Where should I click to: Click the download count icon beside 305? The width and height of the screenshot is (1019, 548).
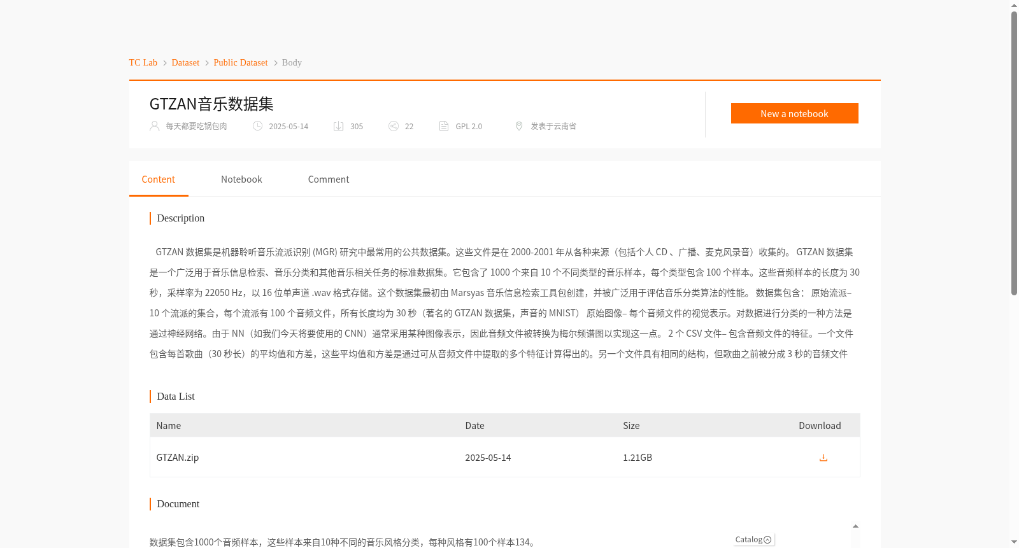(x=338, y=126)
